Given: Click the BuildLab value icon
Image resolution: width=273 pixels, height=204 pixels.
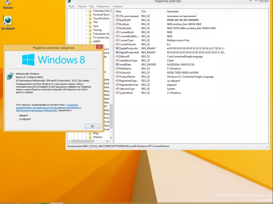Looking at the screenshot, I should [117, 24].
